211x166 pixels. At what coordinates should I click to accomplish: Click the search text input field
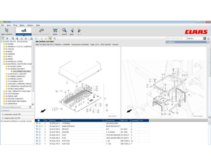click(175, 38)
